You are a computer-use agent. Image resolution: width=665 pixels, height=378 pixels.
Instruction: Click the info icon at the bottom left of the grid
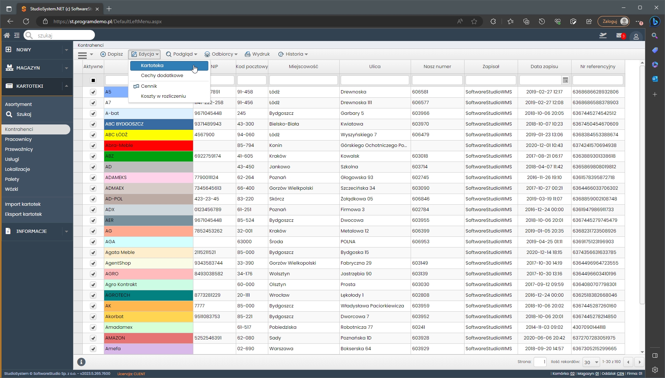coord(81,362)
